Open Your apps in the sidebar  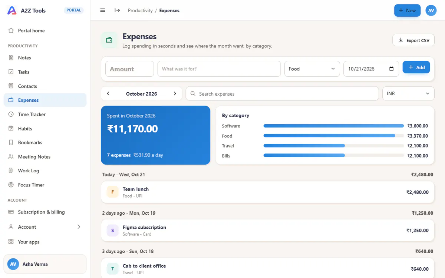[45, 242]
